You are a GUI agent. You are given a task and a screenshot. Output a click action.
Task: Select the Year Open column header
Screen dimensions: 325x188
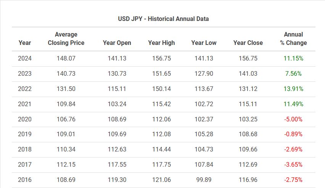click(117, 43)
